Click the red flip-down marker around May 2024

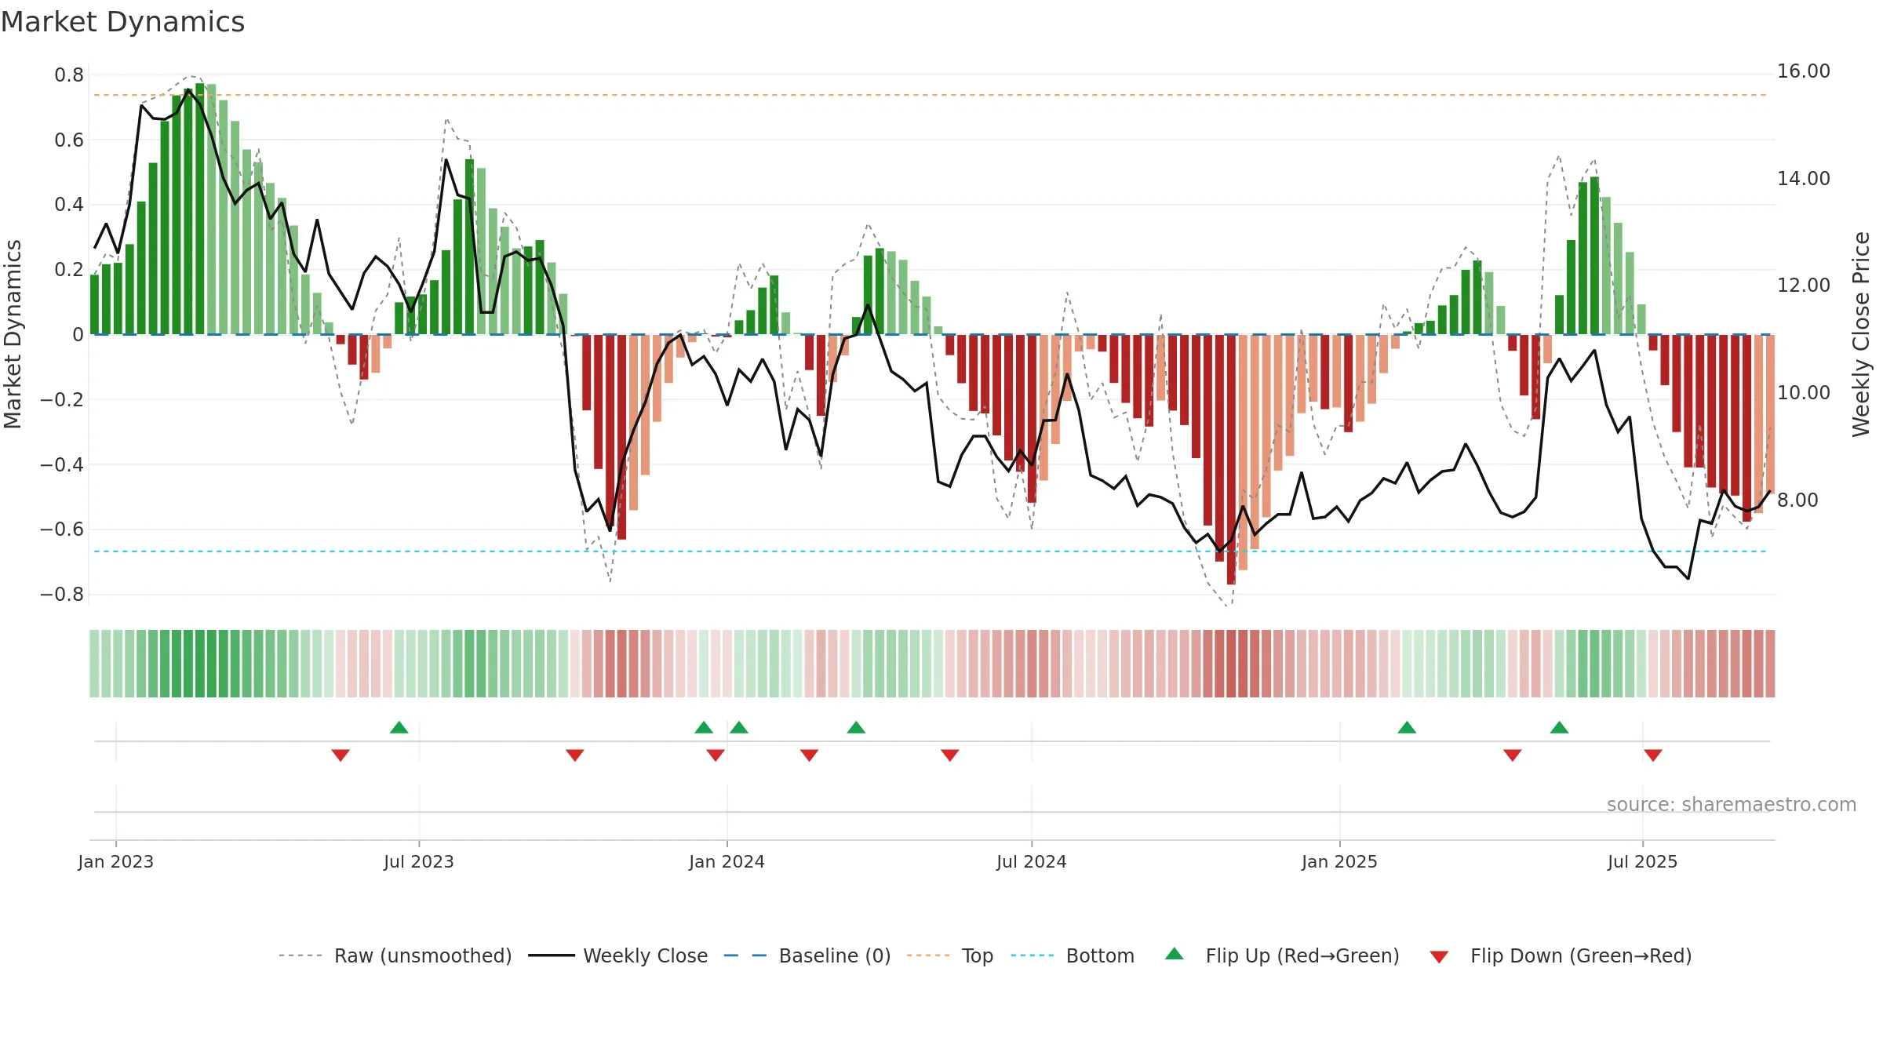tap(950, 755)
